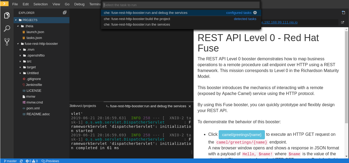Collapse the .theia folder
349x163 pixels.
coord(18,26)
